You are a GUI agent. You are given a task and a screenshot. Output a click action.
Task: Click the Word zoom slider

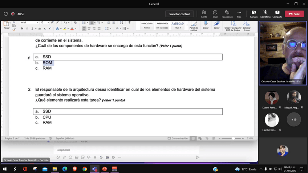(x=233, y=139)
